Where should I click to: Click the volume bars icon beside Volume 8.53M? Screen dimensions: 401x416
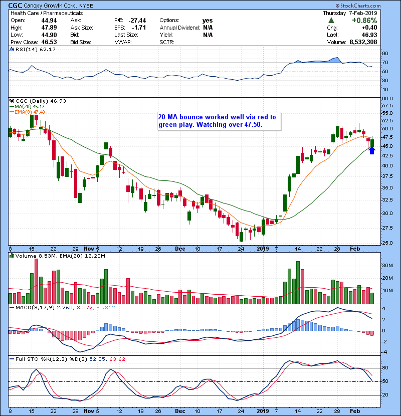click(x=12, y=256)
